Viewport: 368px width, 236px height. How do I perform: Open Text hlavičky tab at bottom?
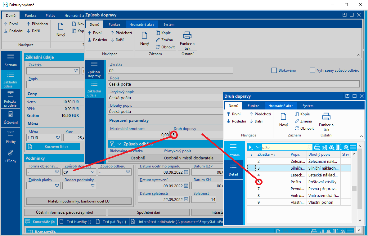(76, 222)
